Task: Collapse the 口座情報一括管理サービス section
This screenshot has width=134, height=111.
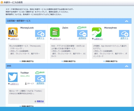Action: (126, 21)
